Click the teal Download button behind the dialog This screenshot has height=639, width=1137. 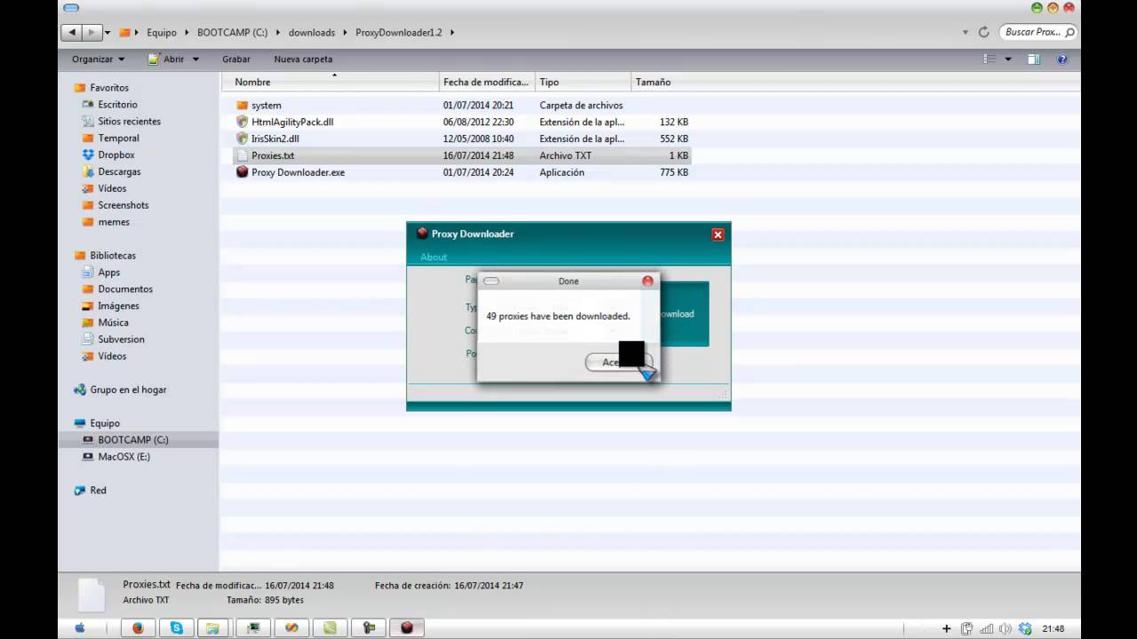[683, 314]
